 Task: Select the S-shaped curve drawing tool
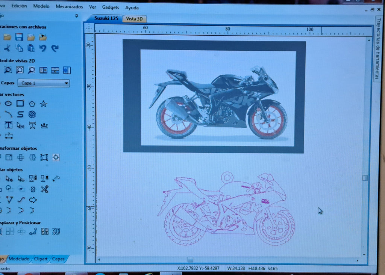(x=20, y=114)
